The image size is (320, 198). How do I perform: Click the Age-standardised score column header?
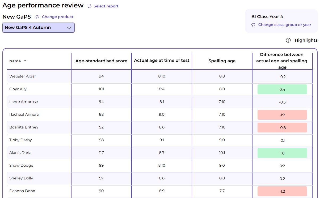(x=101, y=61)
